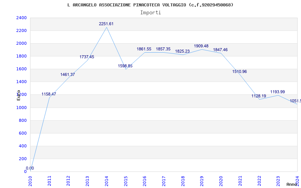Click the 2014 x-axis year label

(x=106, y=181)
